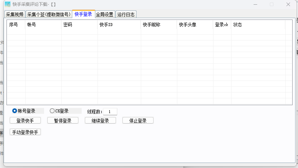
Task: View the 运行日志 tab
Action: tap(126, 14)
